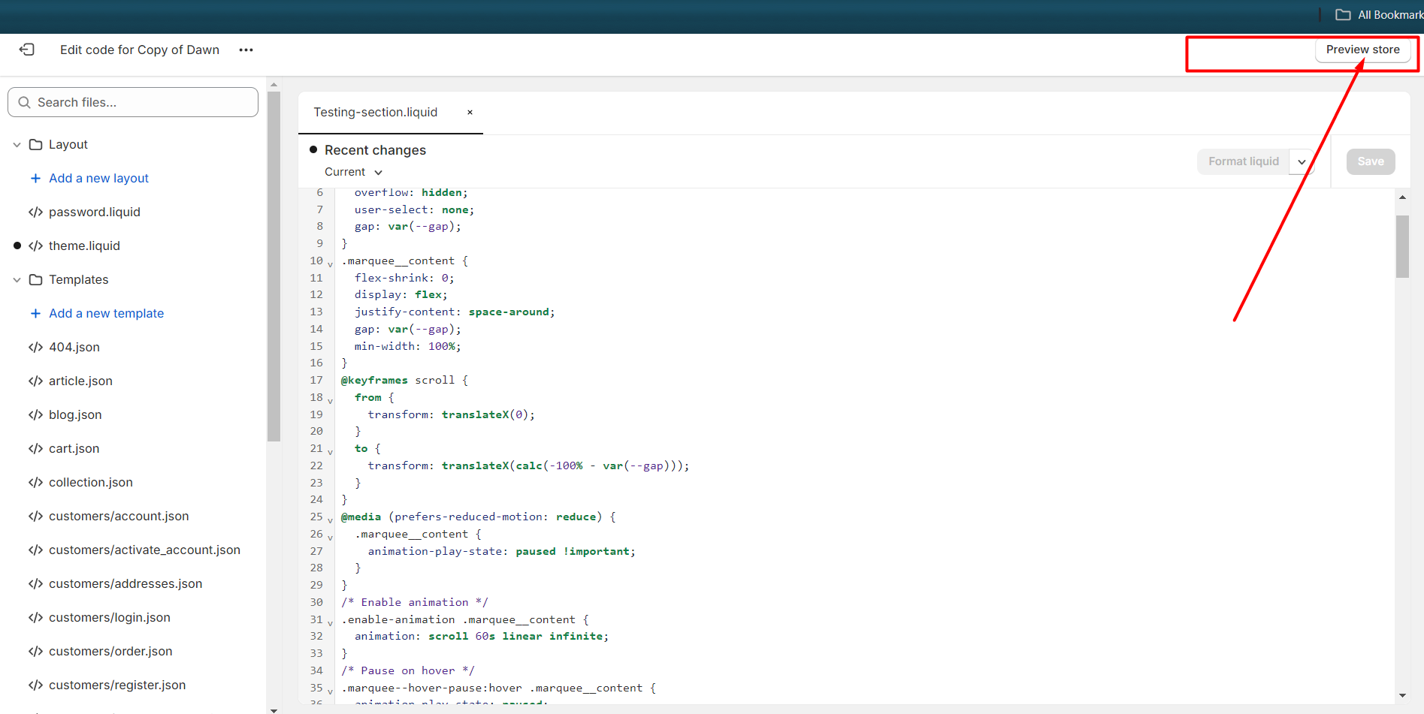
Task: Open customers/register.json file
Action: click(x=117, y=685)
